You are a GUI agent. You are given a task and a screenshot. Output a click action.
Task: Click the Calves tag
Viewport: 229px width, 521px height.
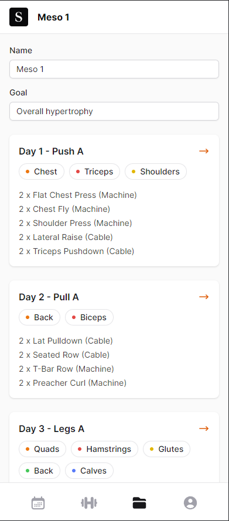click(89, 471)
